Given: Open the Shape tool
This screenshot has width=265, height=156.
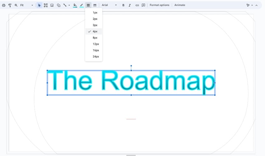Looking at the screenshot, I should click(x=58, y=5).
